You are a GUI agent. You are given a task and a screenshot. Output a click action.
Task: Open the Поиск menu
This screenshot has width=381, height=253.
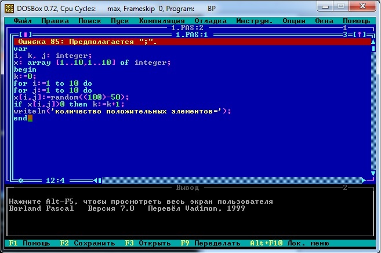click(90, 21)
